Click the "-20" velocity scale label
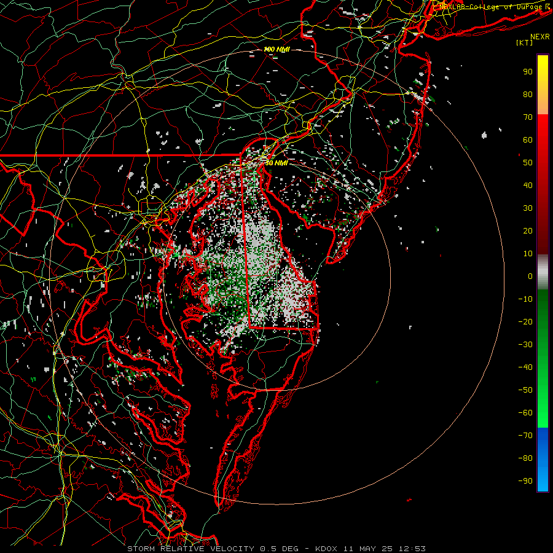The height and width of the screenshot is (553, 553). (525, 321)
